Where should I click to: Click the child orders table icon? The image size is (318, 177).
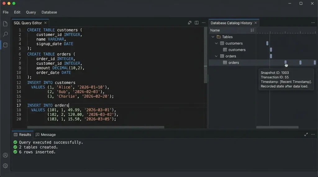pyautogui.click(x=225, y=63)
